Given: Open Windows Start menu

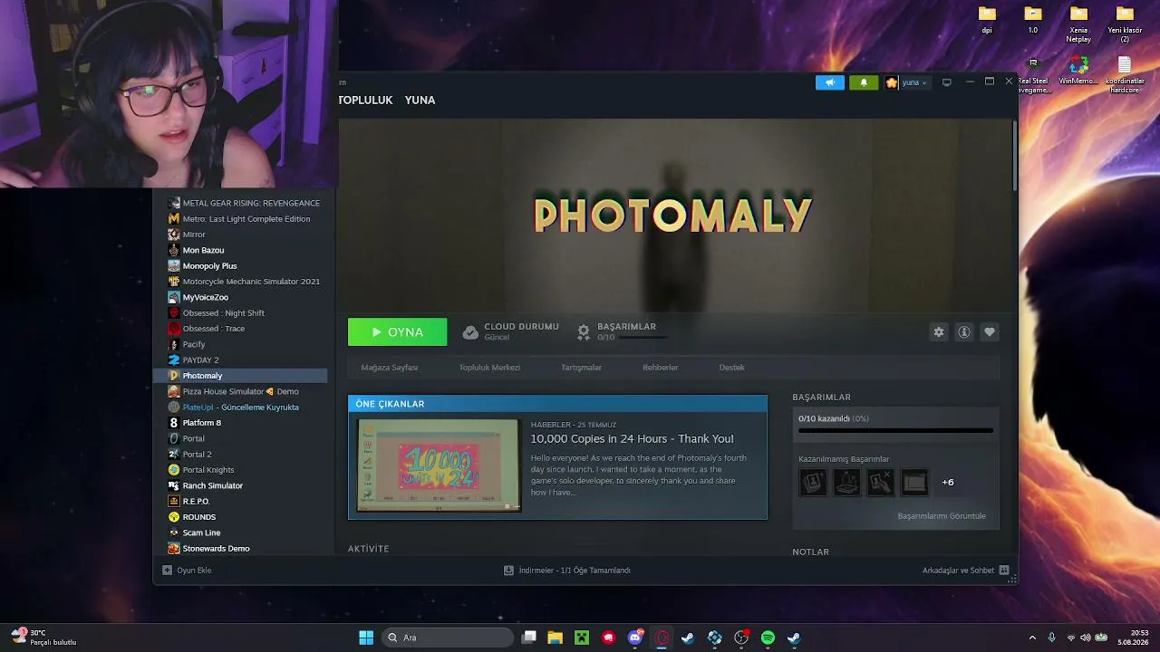Looking at the screenshot, I should (x=366, y=638).
